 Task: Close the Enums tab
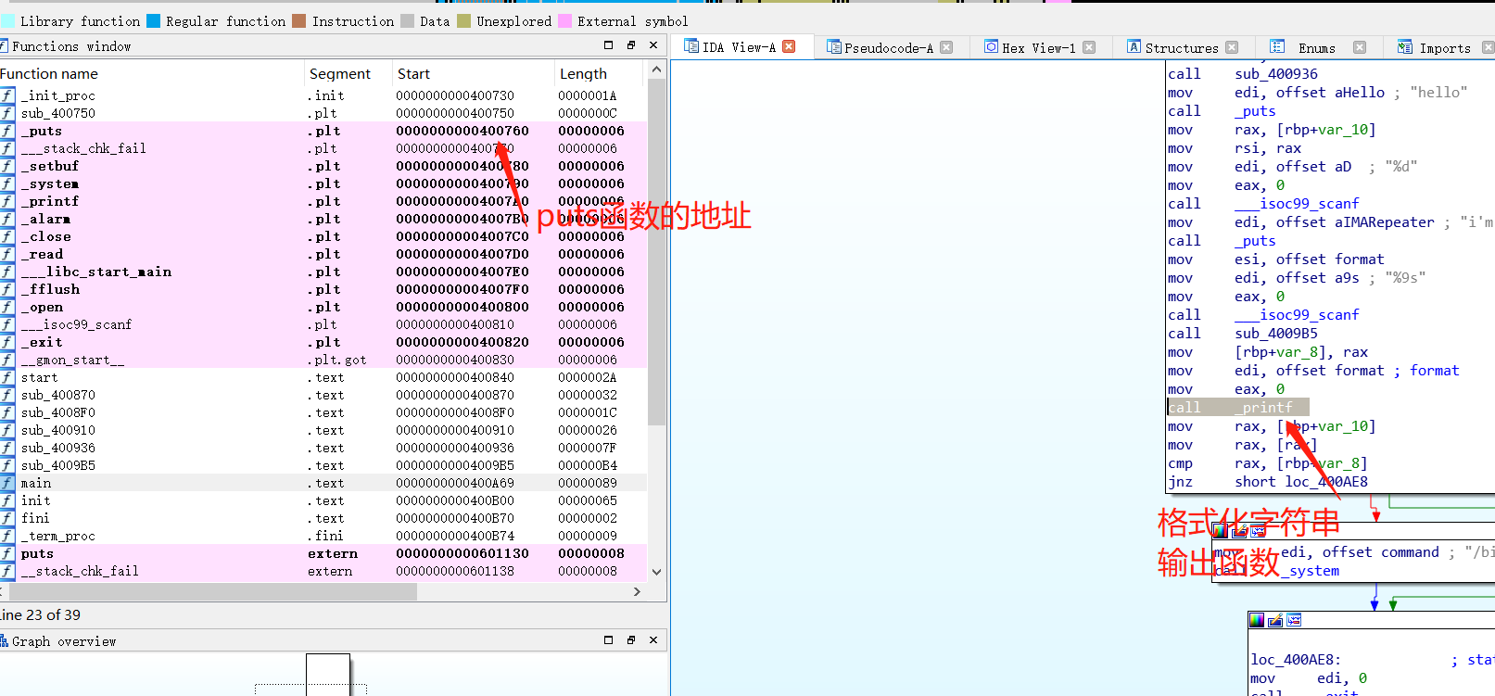click(x=1360, y=47)
